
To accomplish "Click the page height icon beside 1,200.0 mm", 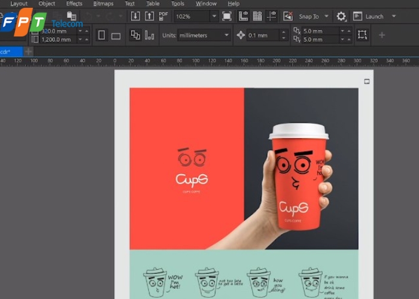I will pos(35,39).
